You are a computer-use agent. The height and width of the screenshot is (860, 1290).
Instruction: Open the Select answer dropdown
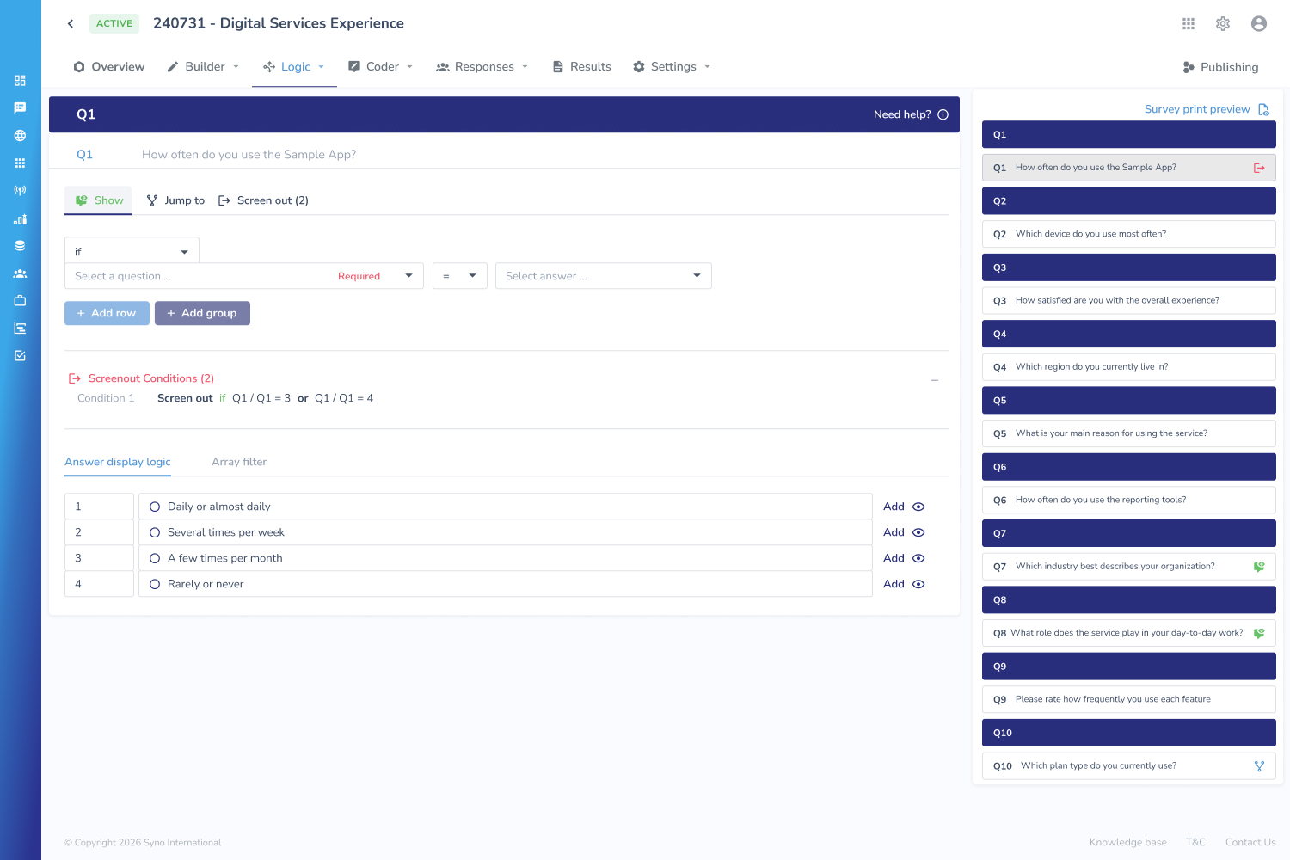(604, 276)
